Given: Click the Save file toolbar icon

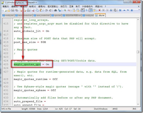Looking at the screenshot, I should [13, 10].
